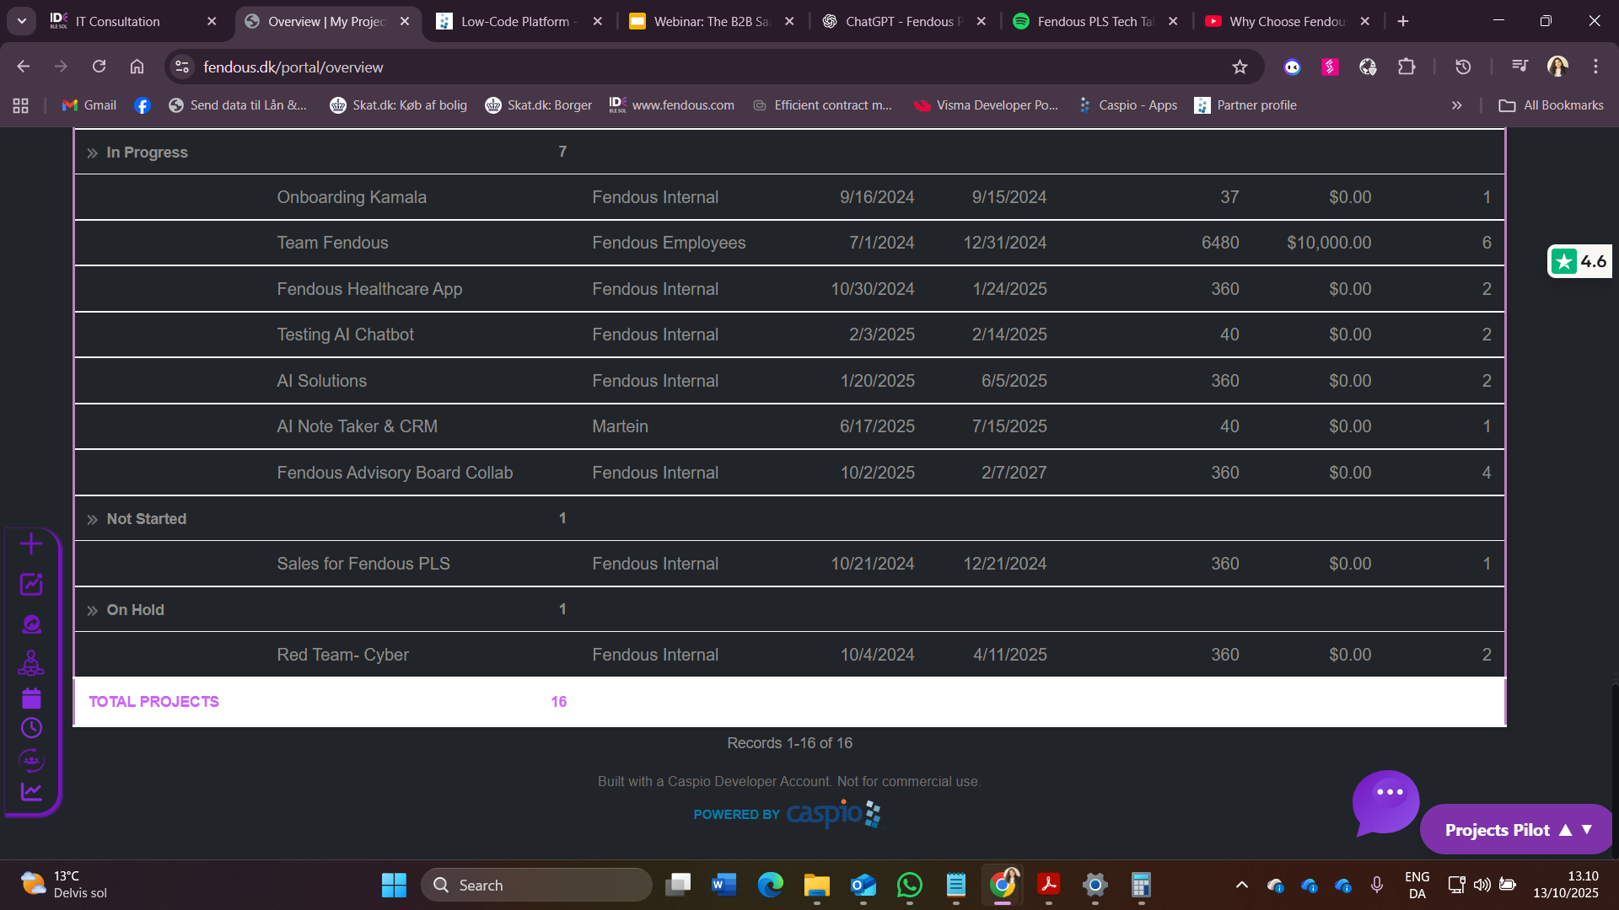Switch to the IT Consultation tab
Screen dimensions: 1619x910
(x=117, y=21)
